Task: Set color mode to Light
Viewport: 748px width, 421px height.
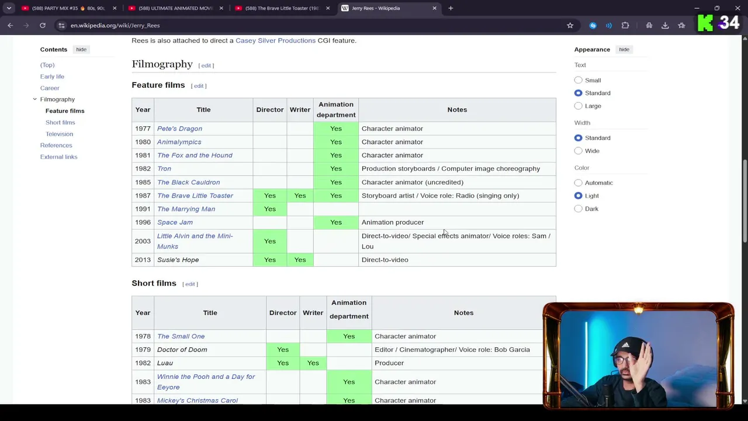Action: point(578,196)
